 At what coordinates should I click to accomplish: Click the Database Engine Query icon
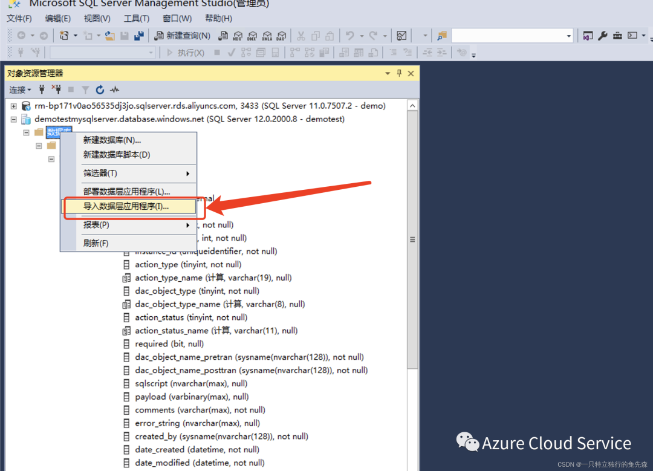(x=223, y=36)
